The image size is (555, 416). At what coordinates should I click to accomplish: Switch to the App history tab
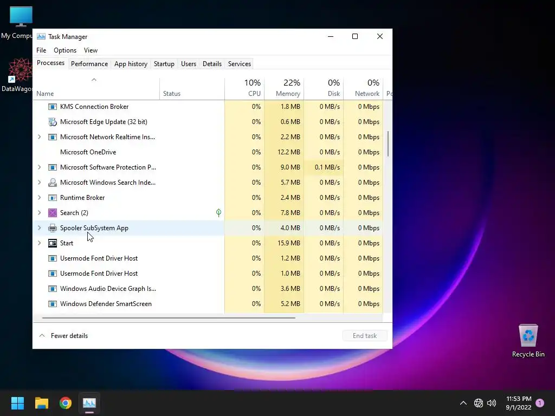pyautogui.click(x=131, y=64)
